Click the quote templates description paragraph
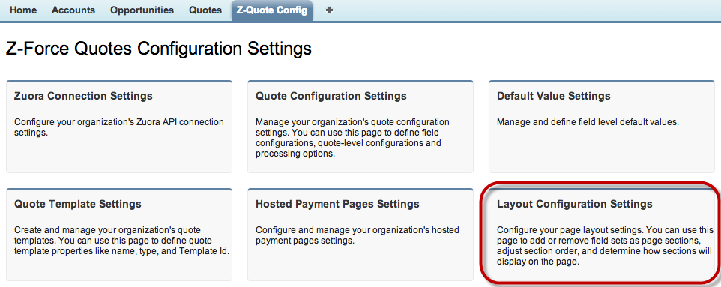The width and height of the screenshot is (721, 287). coord(122,241)
